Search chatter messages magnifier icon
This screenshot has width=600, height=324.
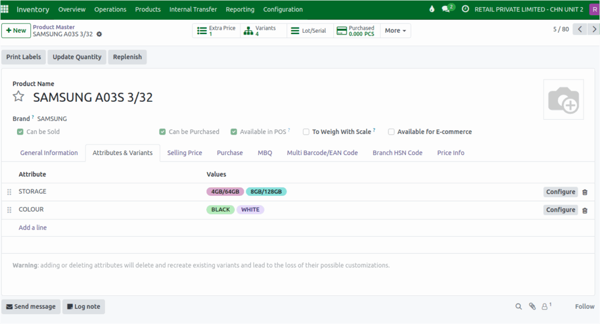(519, 306)
